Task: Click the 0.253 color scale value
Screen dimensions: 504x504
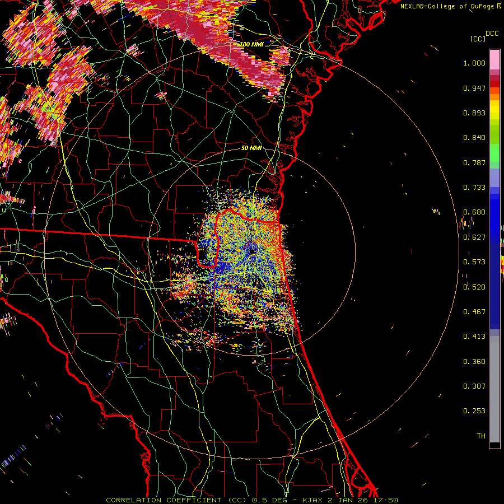Action: click(474, 411)
